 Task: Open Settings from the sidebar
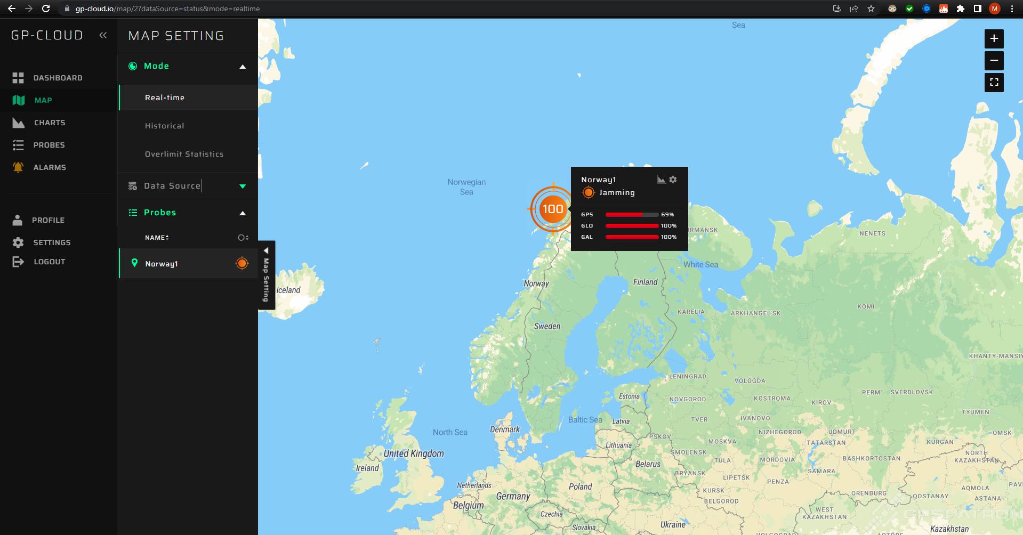pyautogui.click(x=51, y=242)
